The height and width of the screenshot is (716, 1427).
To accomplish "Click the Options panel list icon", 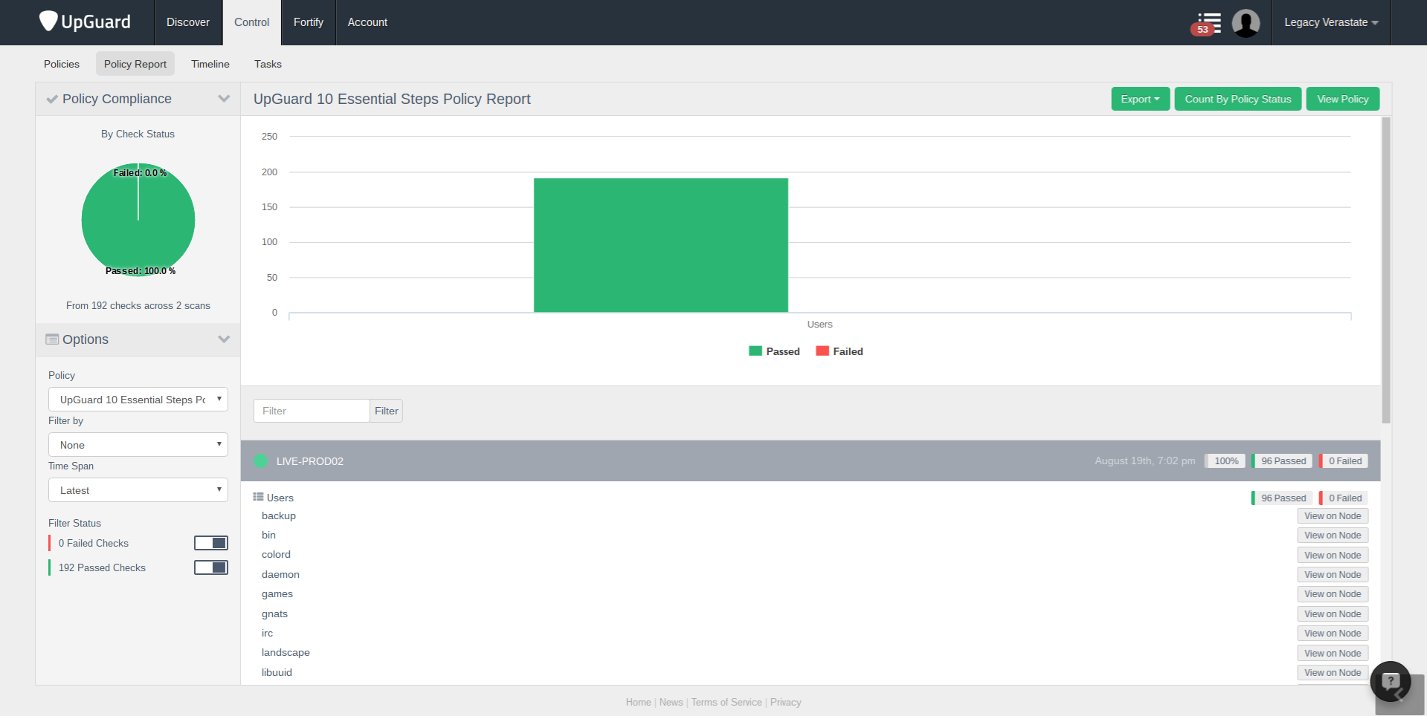I will pyautogui.click(x=52, y=339).
